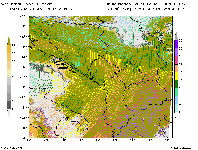Click the cloud legend swatch between 80 and 90
The image size is (198, 150).
click(x=9, y=65)
